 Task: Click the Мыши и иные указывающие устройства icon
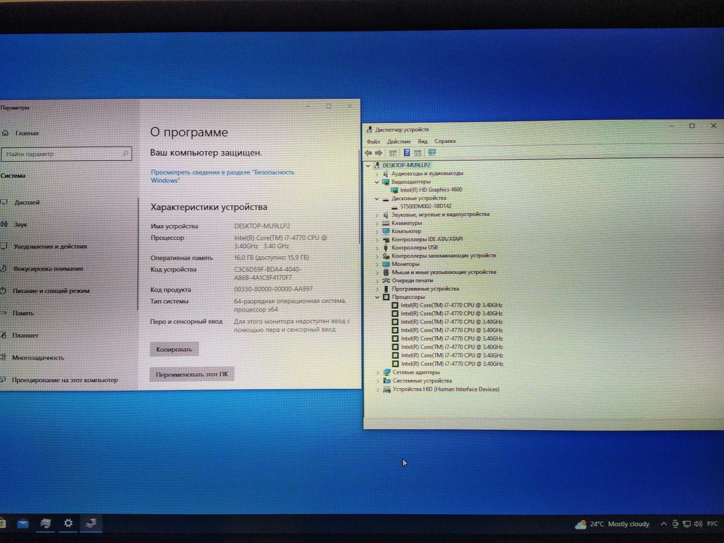click(x=386, y=272)
